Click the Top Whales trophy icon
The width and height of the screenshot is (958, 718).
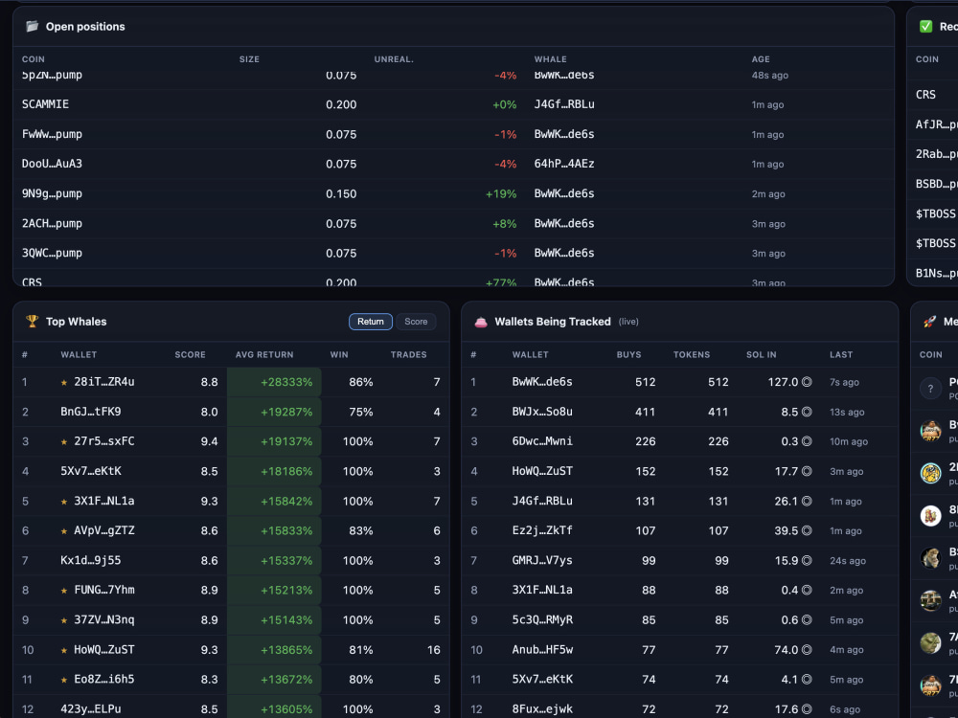(33, 321)
